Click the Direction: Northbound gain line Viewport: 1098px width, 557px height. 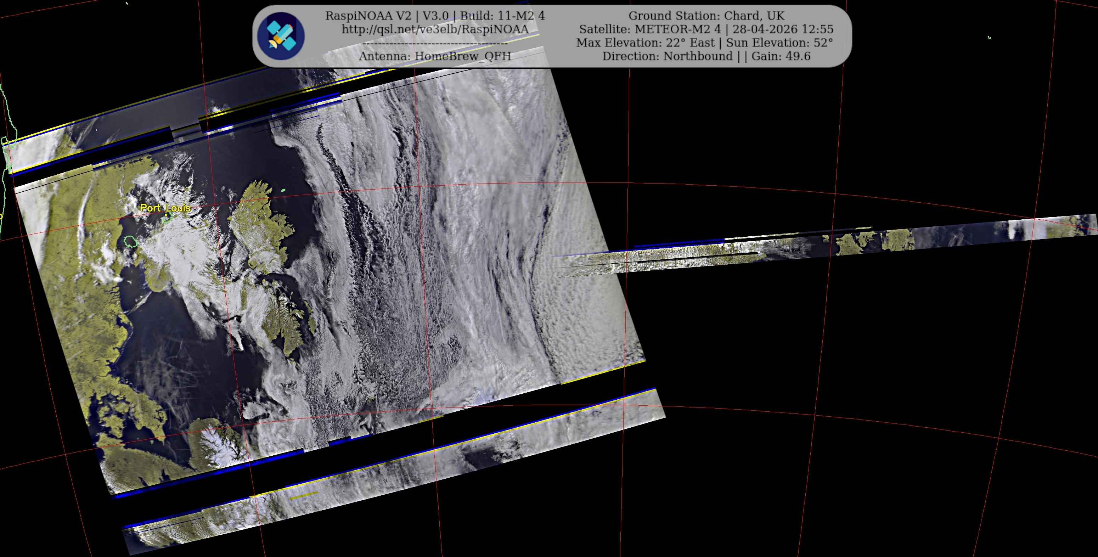coord(706,56)
